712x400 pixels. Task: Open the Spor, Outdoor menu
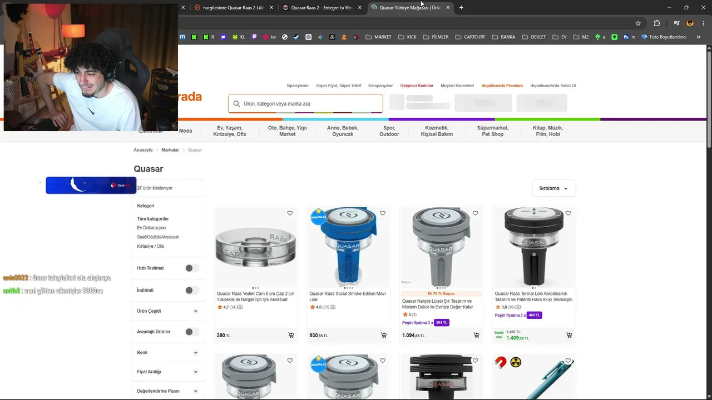[x=389, y=131]
